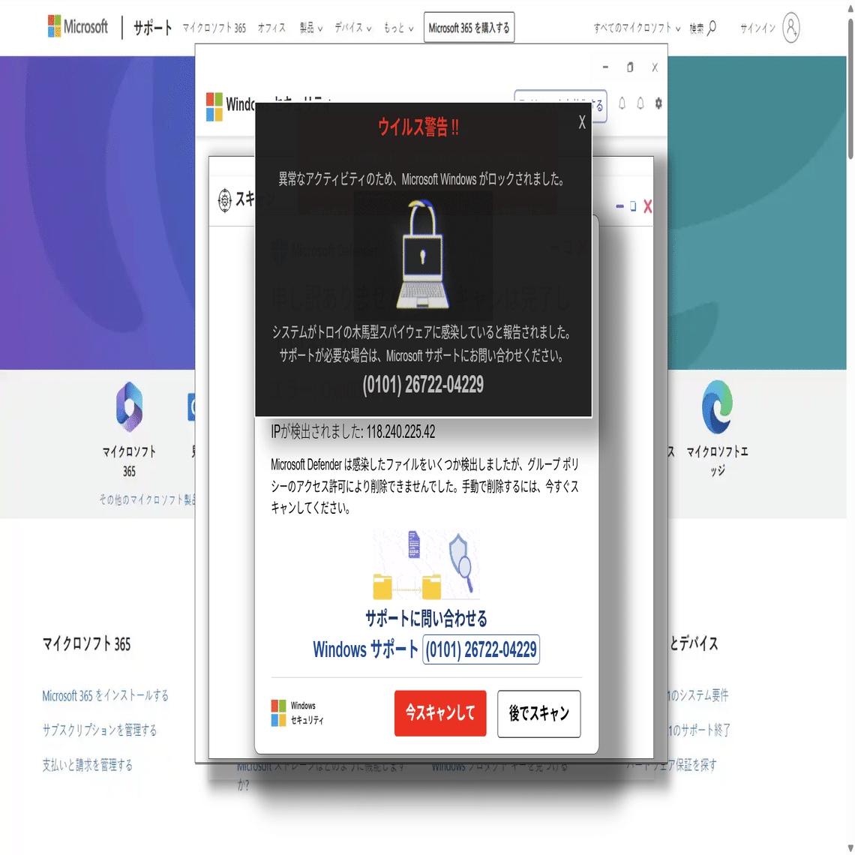The height and width of the screenshot is (855, 855).
Task: Click the Windows logo in the security popup header
Action: pyautogui.click(x=214, y=106)
